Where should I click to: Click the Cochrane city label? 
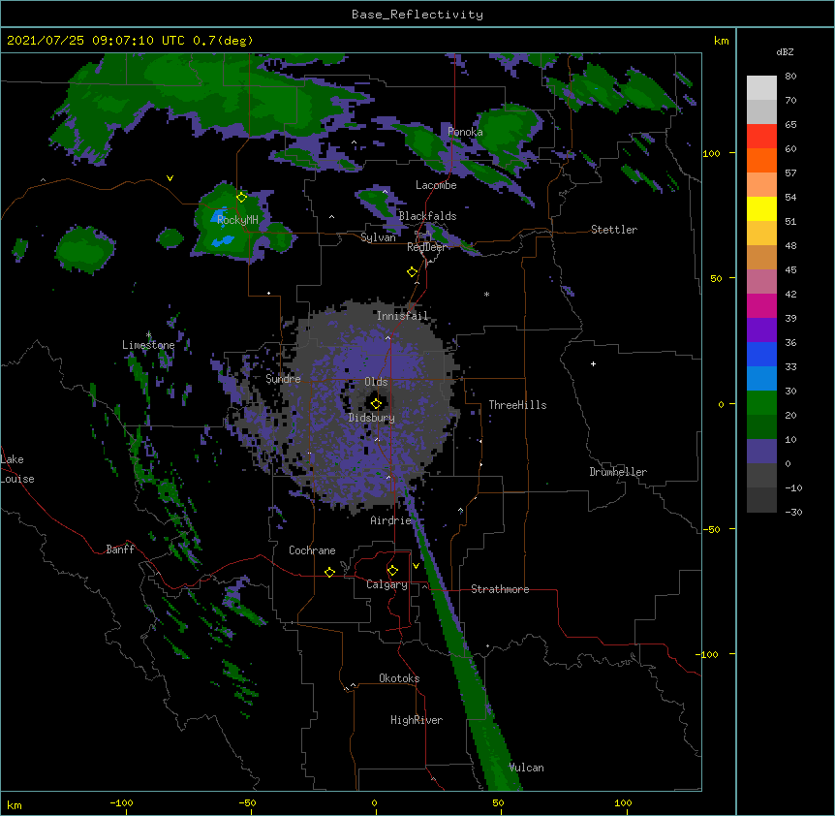312,550
